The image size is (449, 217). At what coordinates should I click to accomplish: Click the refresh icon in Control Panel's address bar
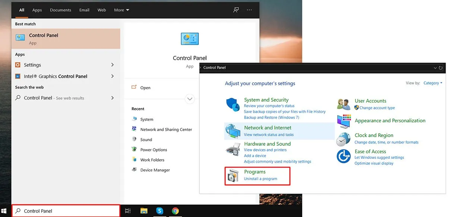[x=441, y=68]
